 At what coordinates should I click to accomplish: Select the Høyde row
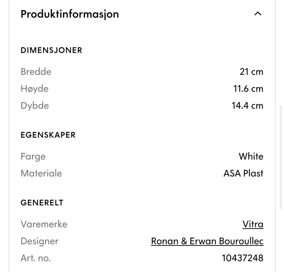coord(34,88)
